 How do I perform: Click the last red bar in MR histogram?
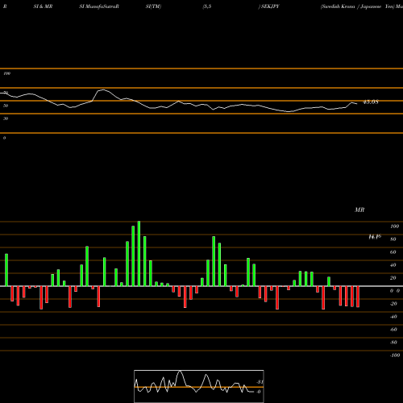pyautogui.click(x=358, y=297)
